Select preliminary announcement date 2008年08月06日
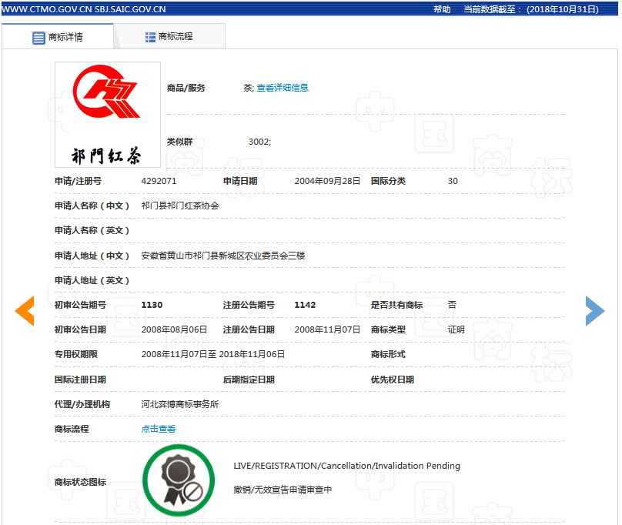622x525 pixels. [x=174, y=329]
